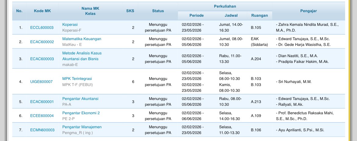Open the Pengantar Ekonomi 2 course link

(81, 113)
